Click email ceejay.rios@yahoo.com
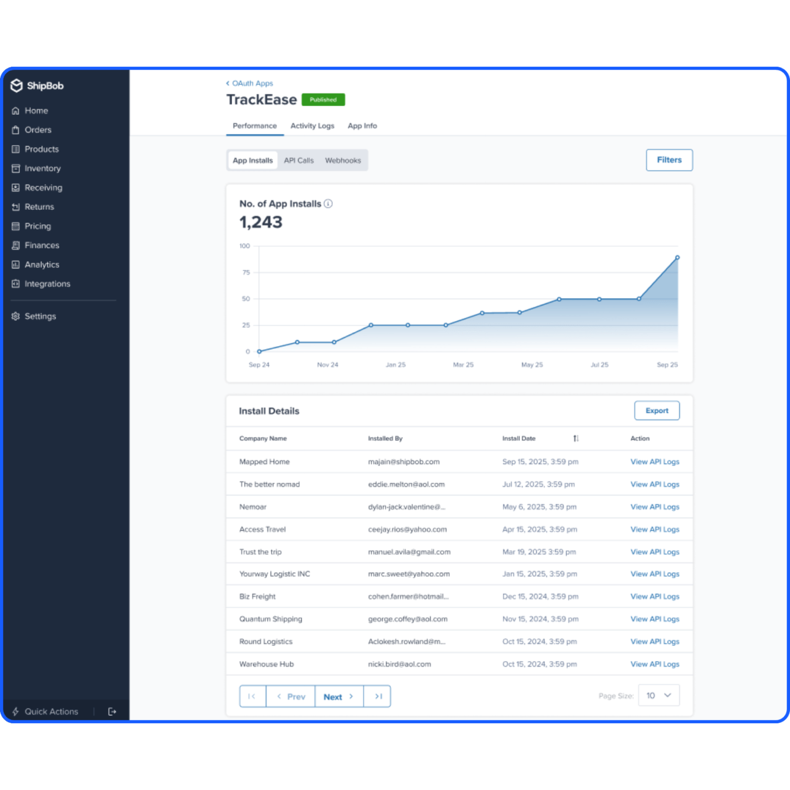This screenshot has height=790, width=790. pyautogui.click(x=407, y=530)
